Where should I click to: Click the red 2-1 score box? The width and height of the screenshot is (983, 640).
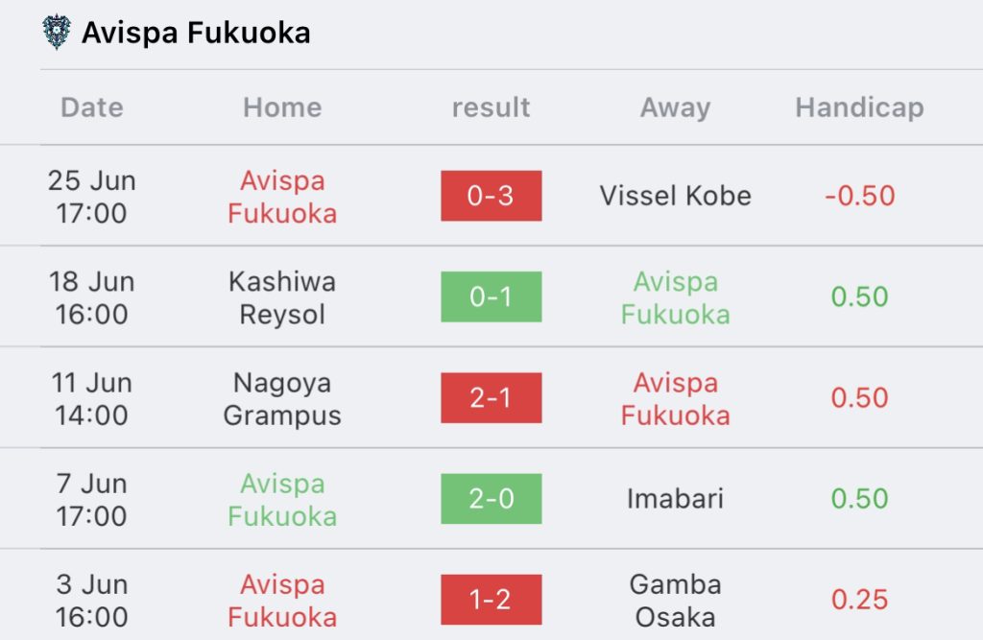point(491,398)
